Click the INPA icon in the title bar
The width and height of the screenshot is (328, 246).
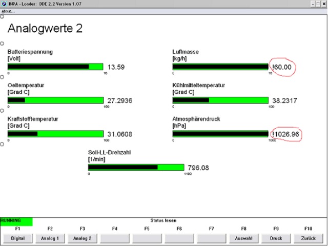(x=4, y=4)
